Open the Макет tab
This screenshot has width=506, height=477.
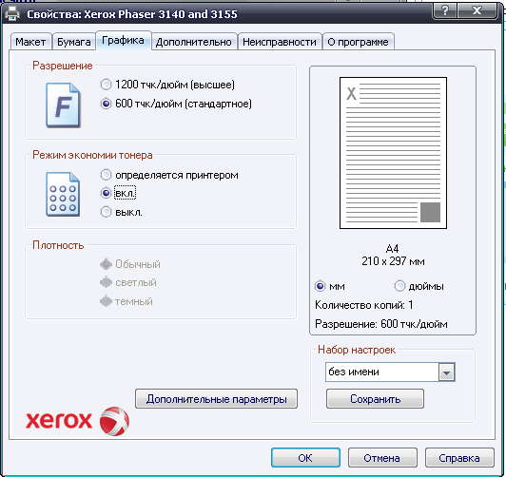pos(30,42)
